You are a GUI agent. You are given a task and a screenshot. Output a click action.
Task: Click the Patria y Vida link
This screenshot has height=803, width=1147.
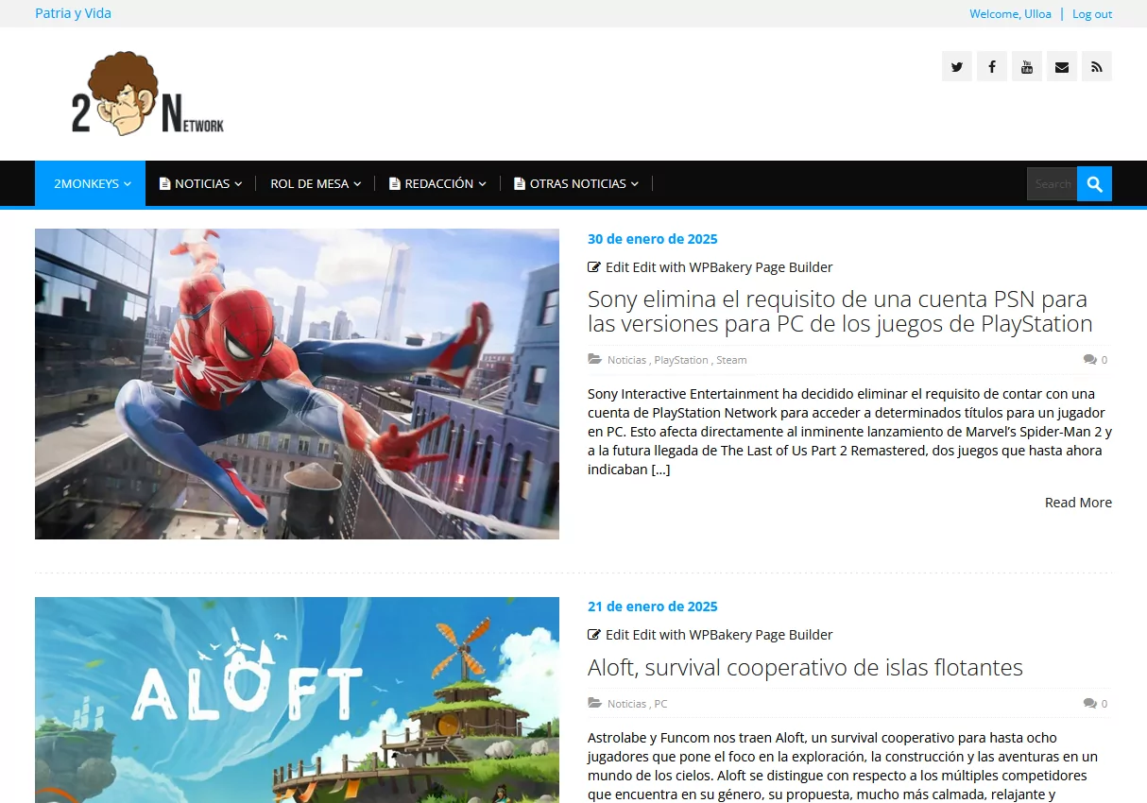point(73,13)
